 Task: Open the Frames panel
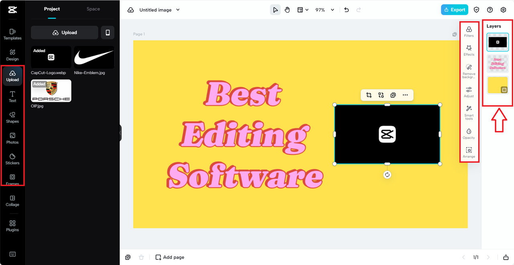click(x=12, y=179)
